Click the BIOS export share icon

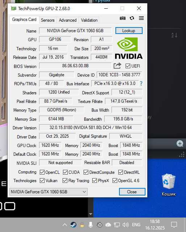117,66
